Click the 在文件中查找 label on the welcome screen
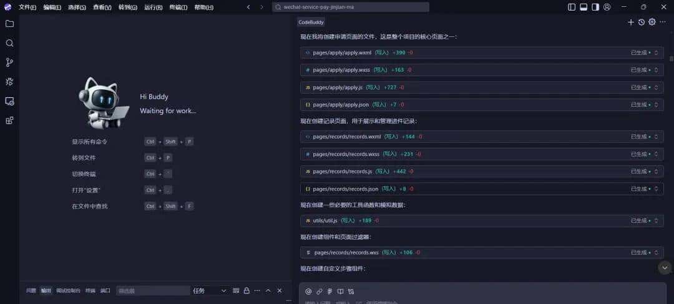The height and width of the screenshot is (304, 674). tap(89, 207)
